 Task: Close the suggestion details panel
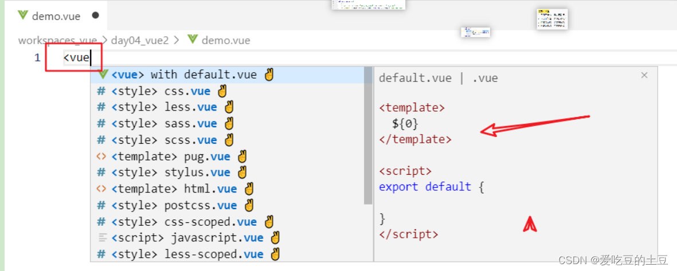(644, 75)
